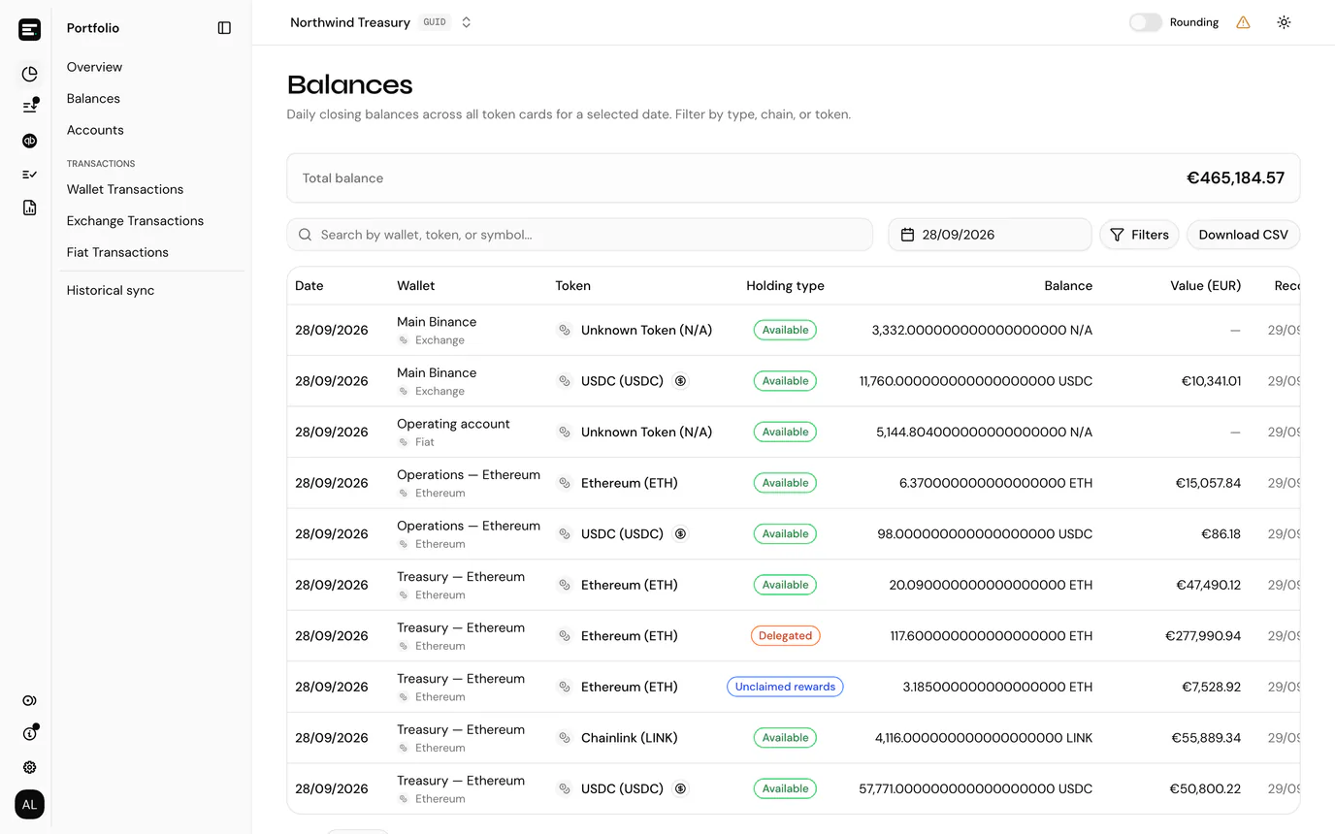Click the link icon beside Chainlink (LINK) token
Viewport: 1335px width, 834px height.
(x=564, y=738)
